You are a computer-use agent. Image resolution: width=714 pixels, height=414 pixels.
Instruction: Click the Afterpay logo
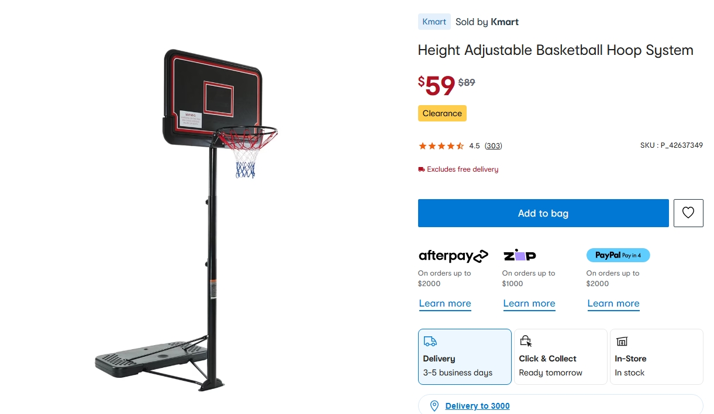pos(453,256)
